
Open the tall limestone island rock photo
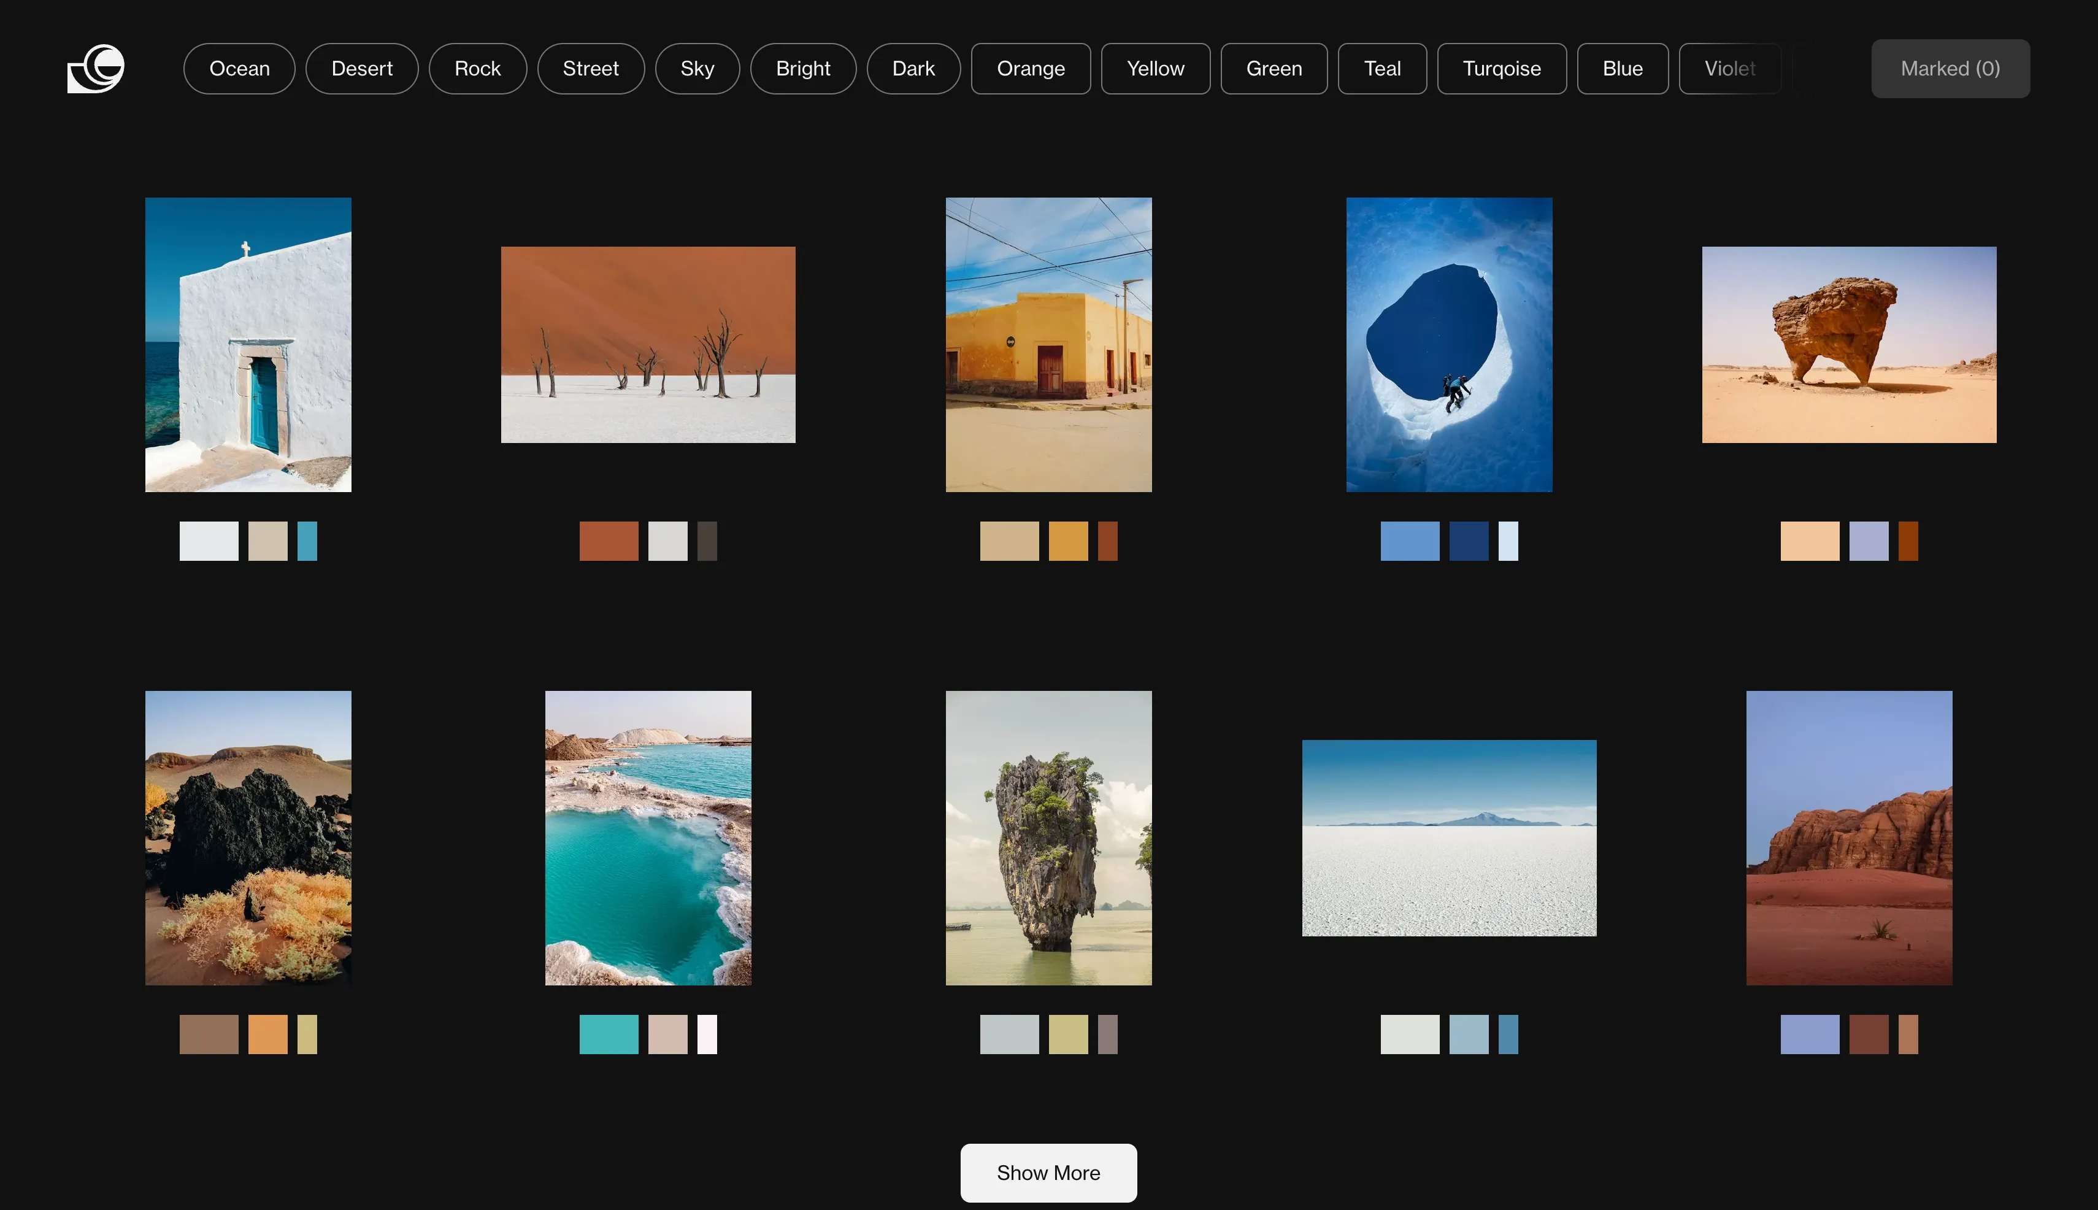[x=1048, y=837]
